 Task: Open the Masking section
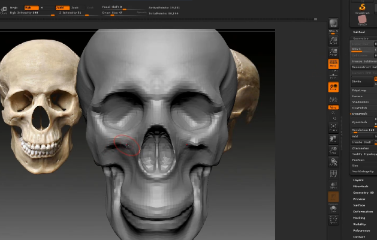pos(359,218)
